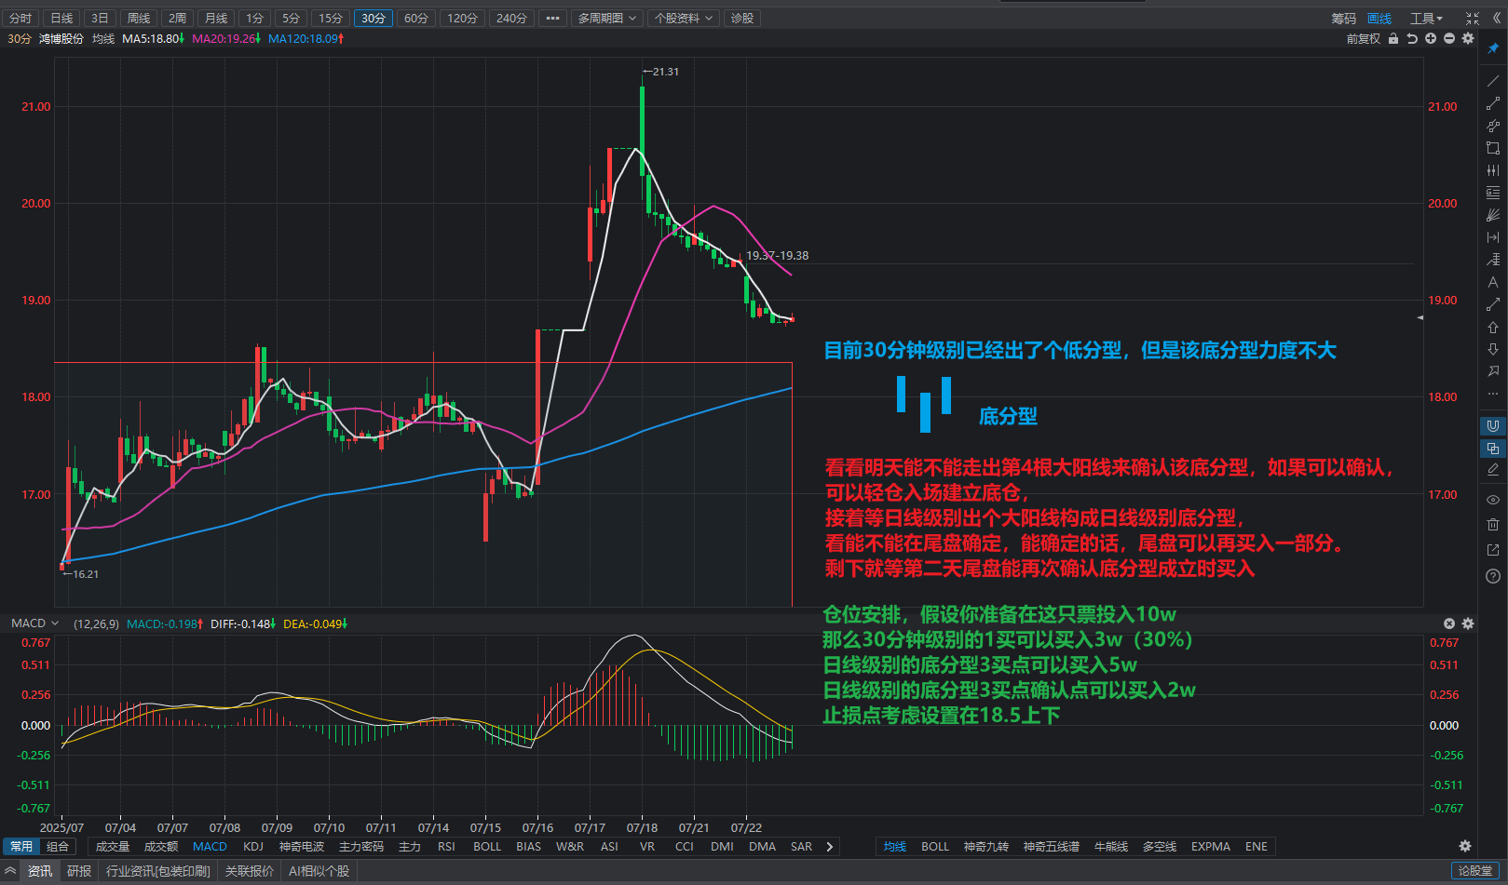Open bottom indicator bar settings gear
Screen dimensions: 1508x885
pyautogui.click(x=1465, y=846)
